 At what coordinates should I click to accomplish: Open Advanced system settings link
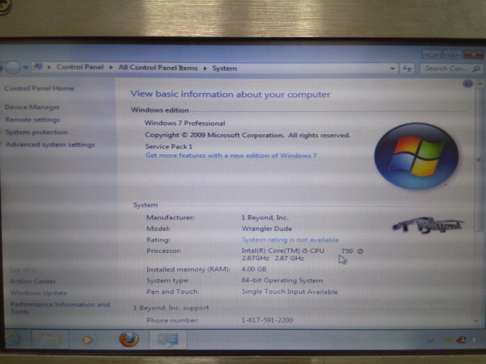(x=50, y=145)
